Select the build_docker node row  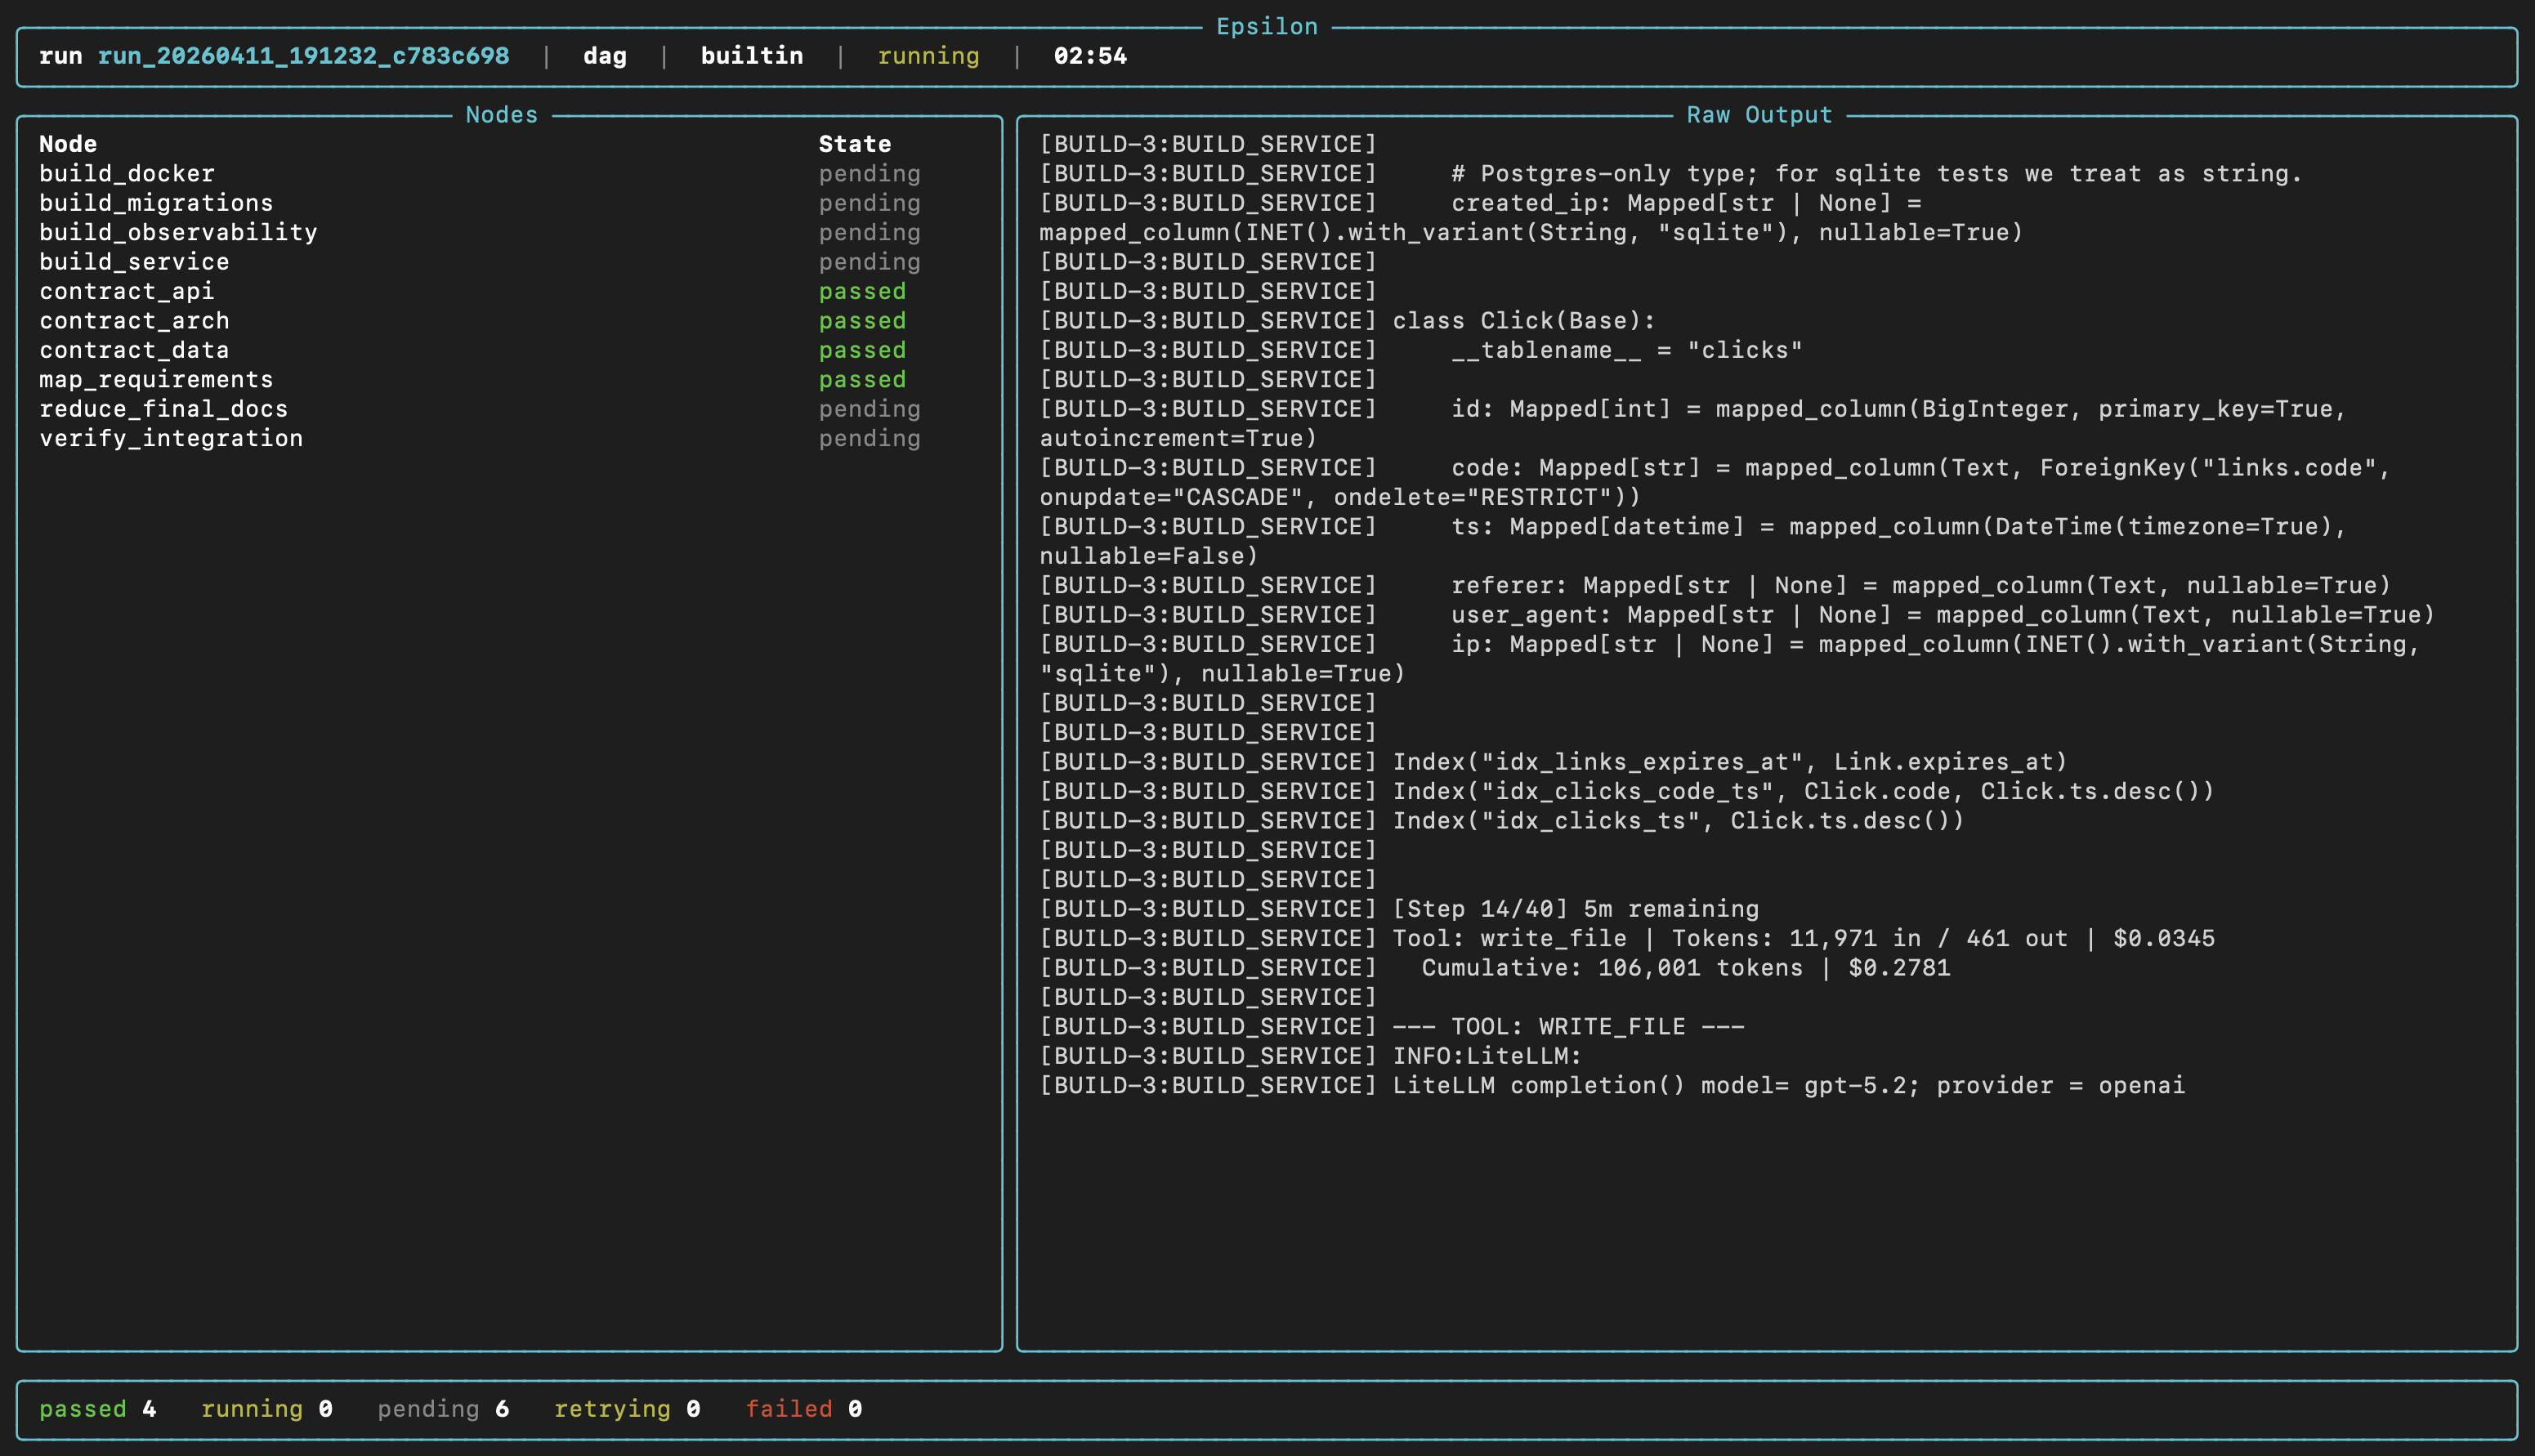(480, 173)
